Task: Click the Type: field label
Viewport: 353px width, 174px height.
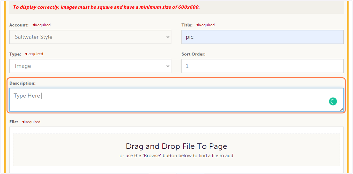Action: (15, 54)
